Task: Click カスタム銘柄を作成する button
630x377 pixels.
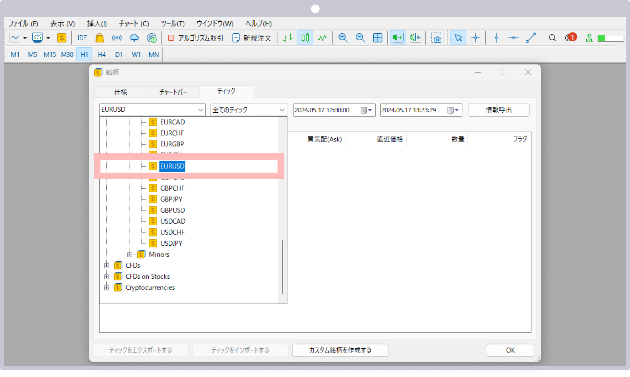Action: coord(340,350)
